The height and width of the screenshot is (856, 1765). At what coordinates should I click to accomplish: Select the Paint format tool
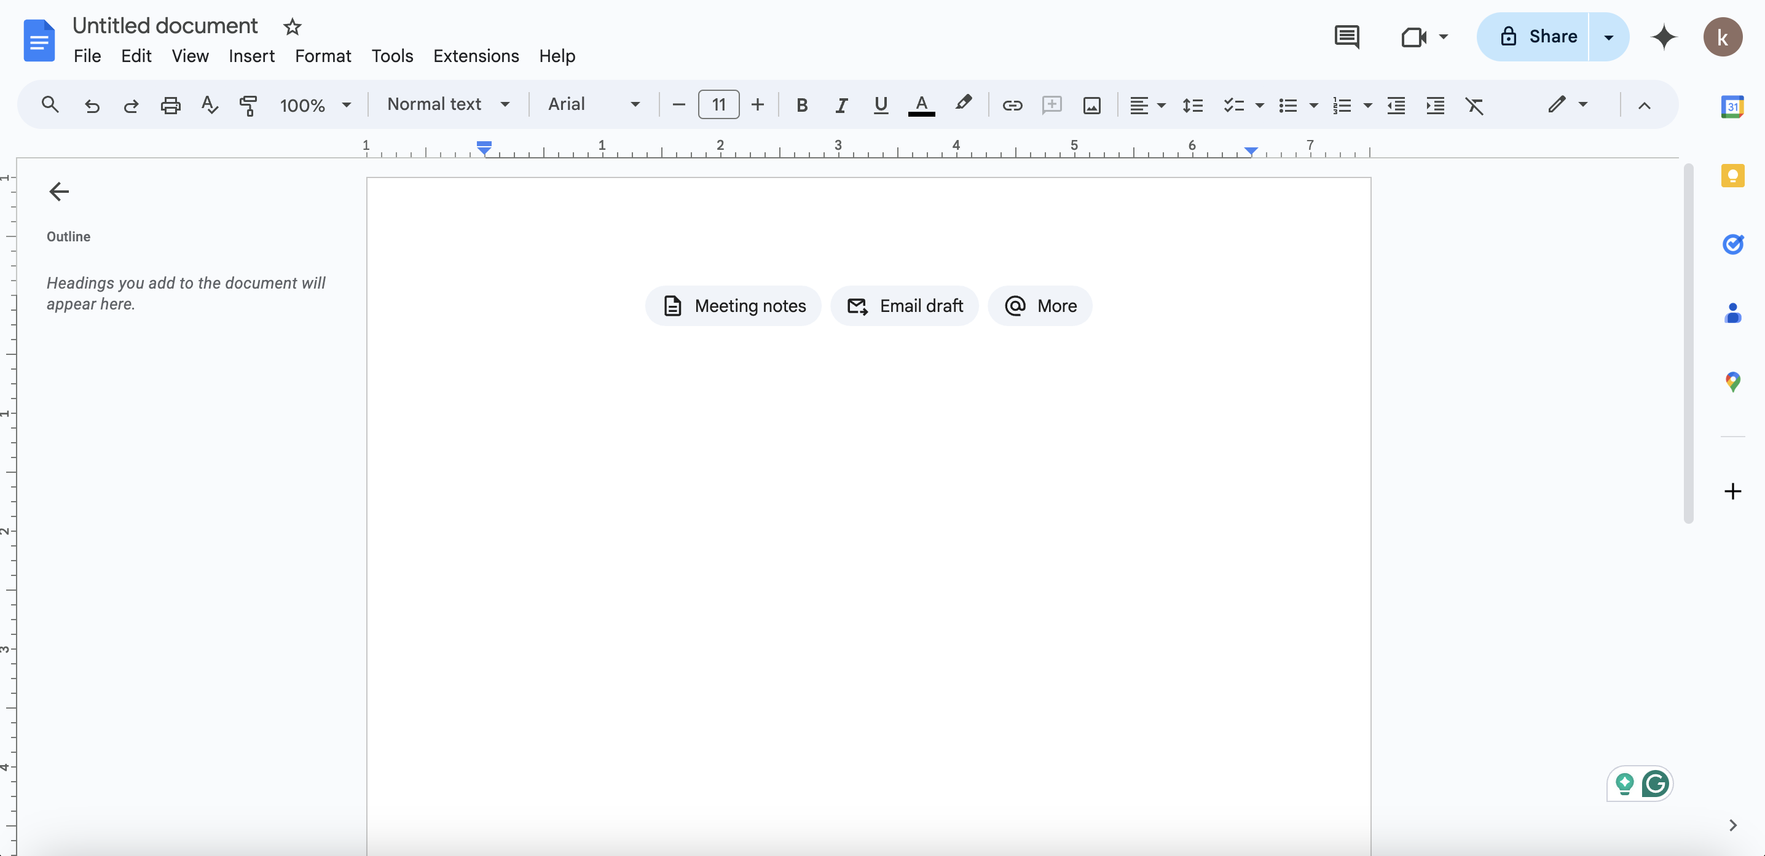tap(248, 105)
